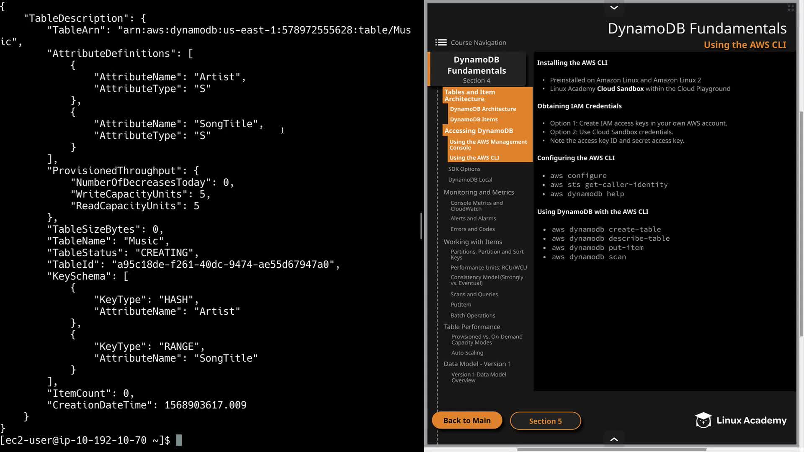Click the Linux Academy logo
Screen dimensions: 804x452
(740, 420)
